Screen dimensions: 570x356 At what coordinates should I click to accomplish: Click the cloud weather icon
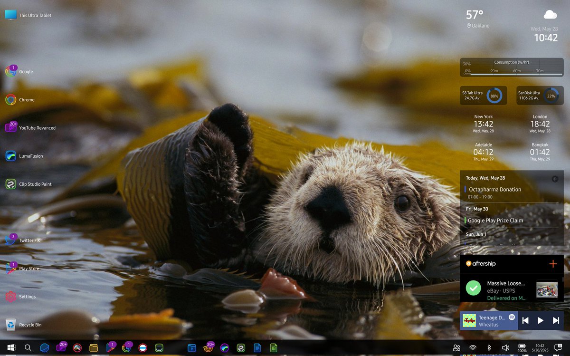coord(551,14)
